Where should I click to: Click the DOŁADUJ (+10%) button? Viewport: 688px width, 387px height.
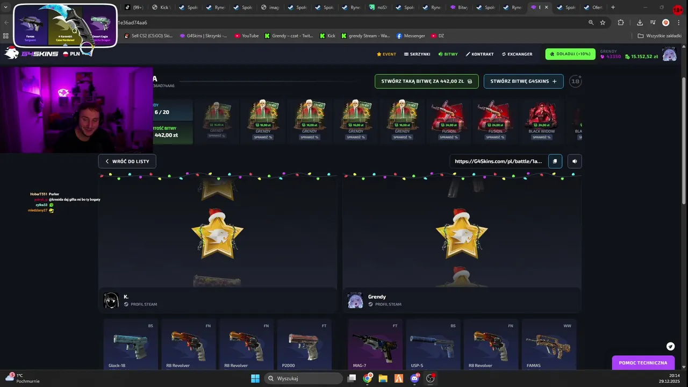click(x=570, y=54)
